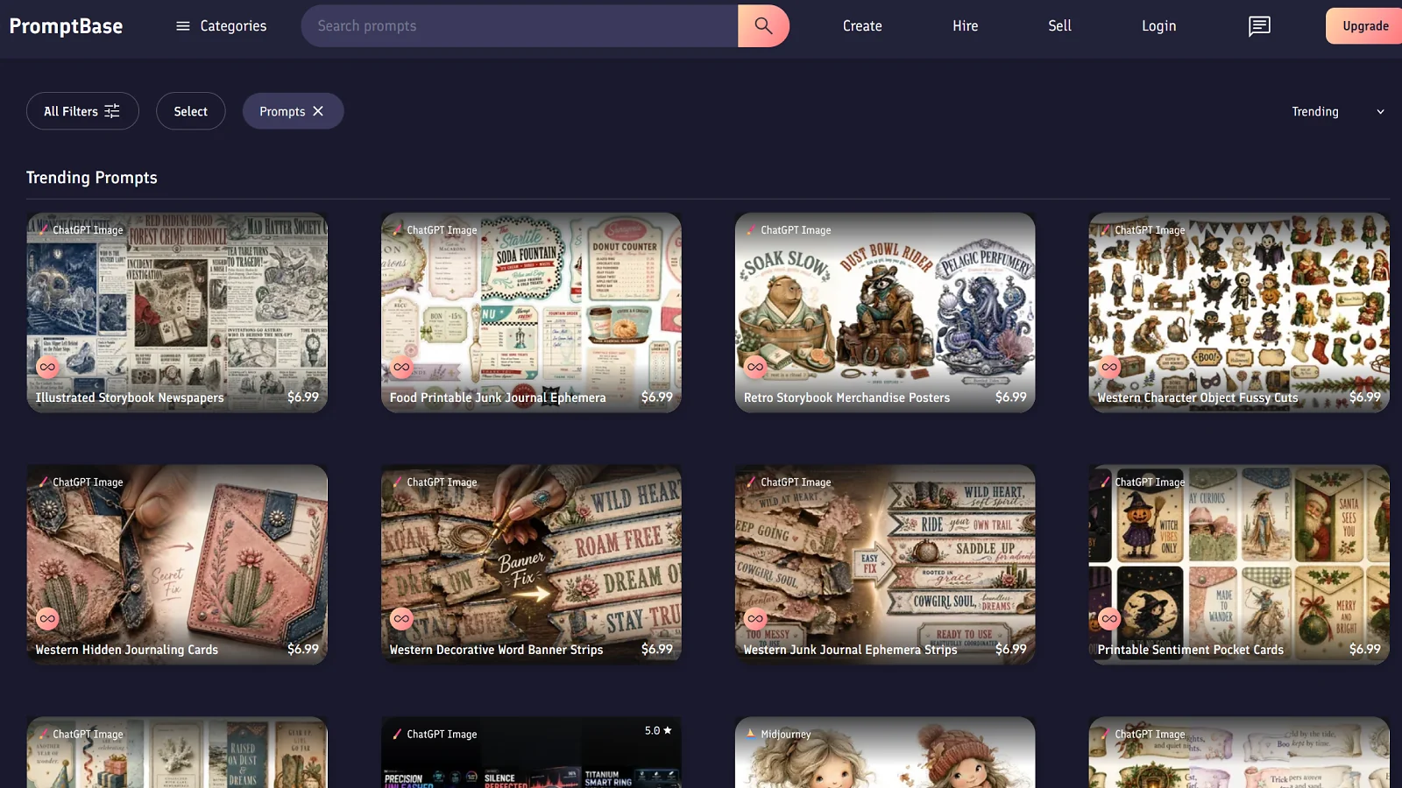Click infinity badge on Western Decorative Word Banner Strips

pyautogui.click(x=401, y=619)
